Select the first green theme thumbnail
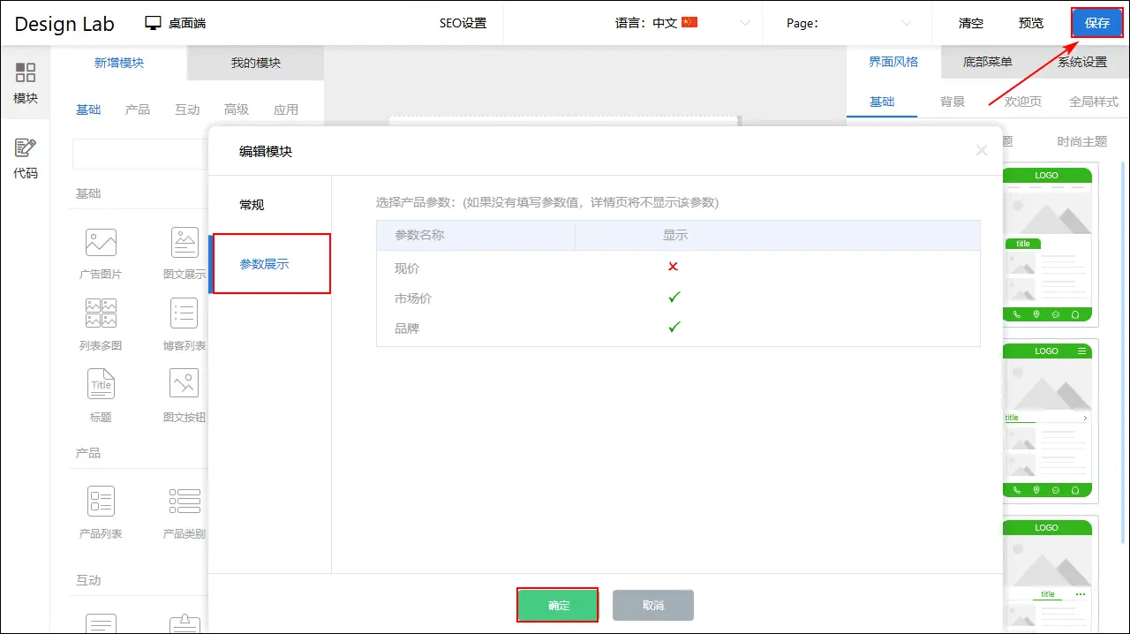The width and height of the screenshot is (1130, 634). (x=1047, y=245)
